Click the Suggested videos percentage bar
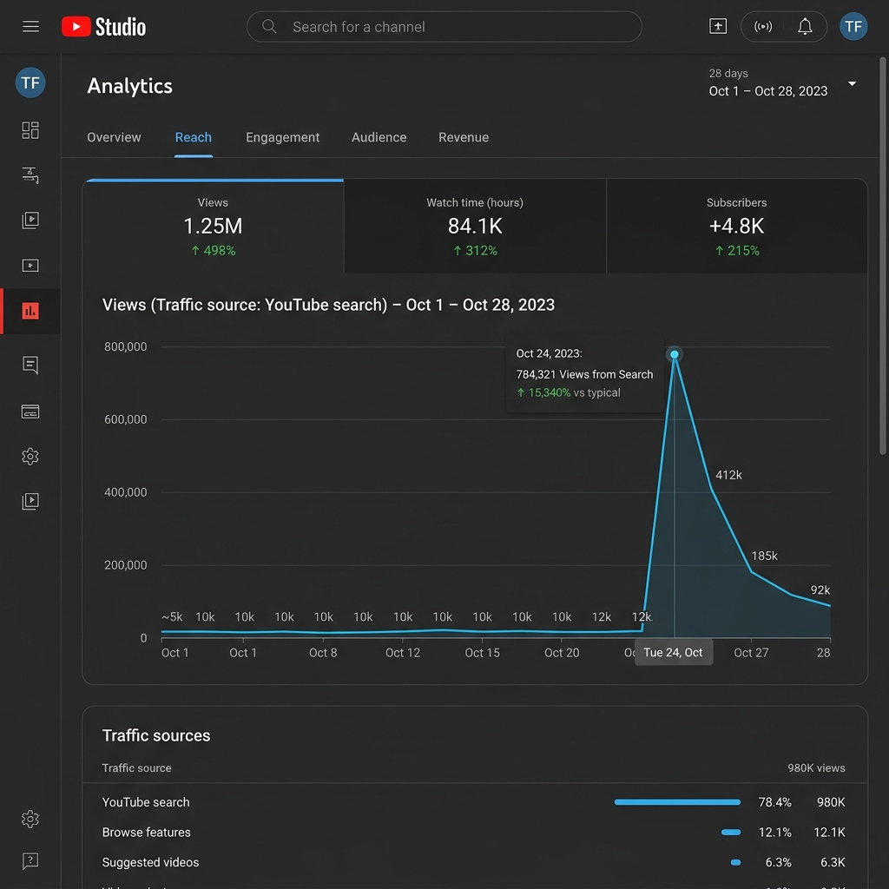The height and width of the screenshot is (889, 889). click(736, 862)
